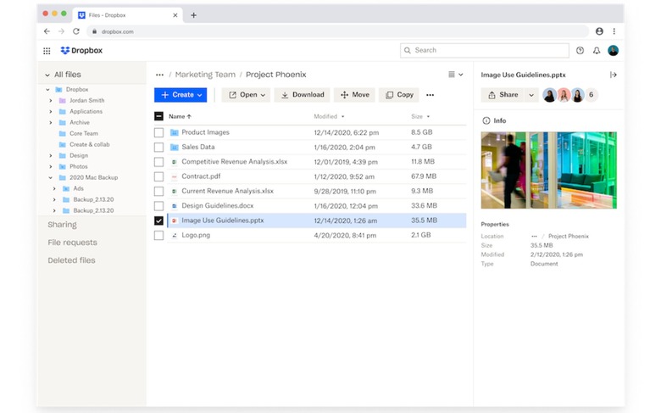Open the list view options dropdown

click(x=455, y=75)
